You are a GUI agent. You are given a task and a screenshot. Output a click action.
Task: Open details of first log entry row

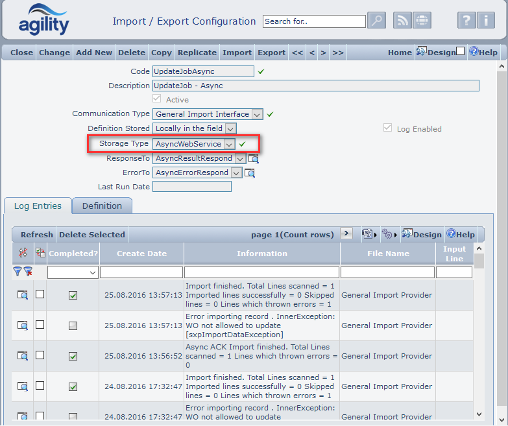tap(23, 295)
